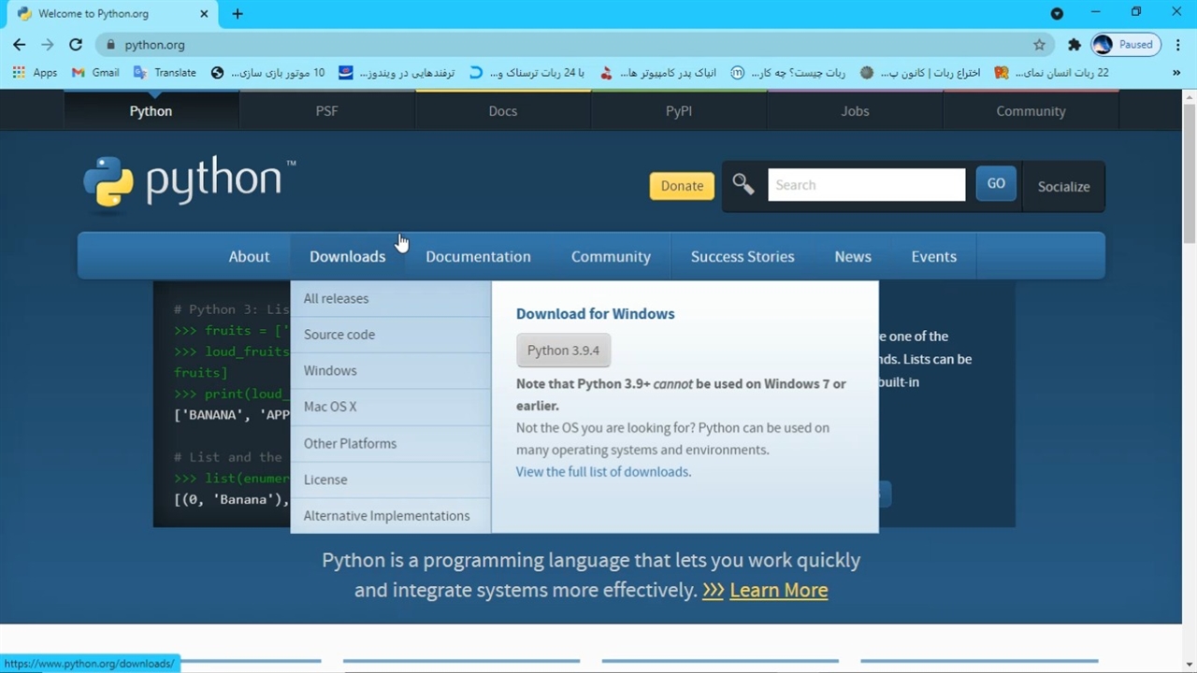The image size is (1197, 673).
Task: Select Windows from the Downloads menu
Action: click(330, 370)
